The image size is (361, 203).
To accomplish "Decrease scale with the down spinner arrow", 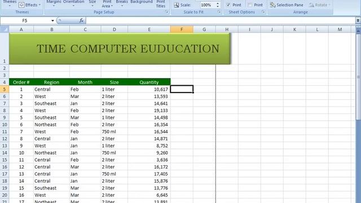I will [218, 6].
